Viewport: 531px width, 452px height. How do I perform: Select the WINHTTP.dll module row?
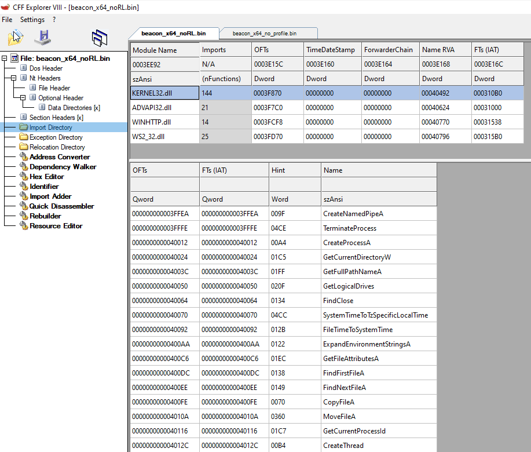click(x=327, y=122)
